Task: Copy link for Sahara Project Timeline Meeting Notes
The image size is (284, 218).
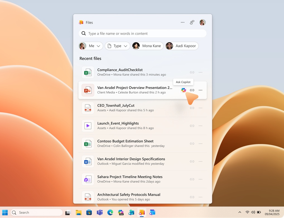Action: pyautogui.click(x=192, y=179)
